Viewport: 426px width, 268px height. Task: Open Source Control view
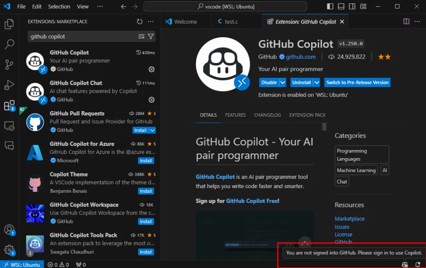pos(9,65)
